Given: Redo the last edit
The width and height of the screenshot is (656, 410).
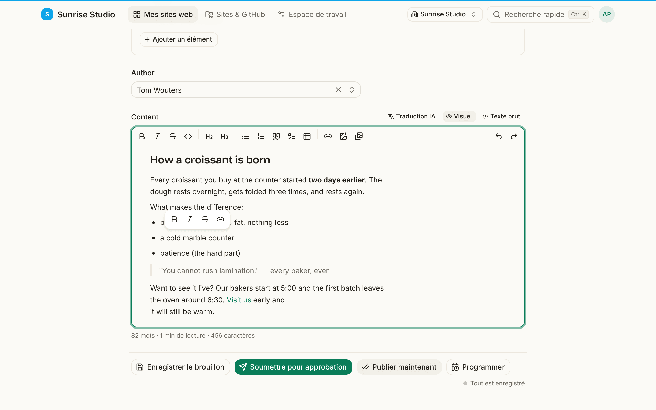Looking at the screenshot, I should (514, 136).
